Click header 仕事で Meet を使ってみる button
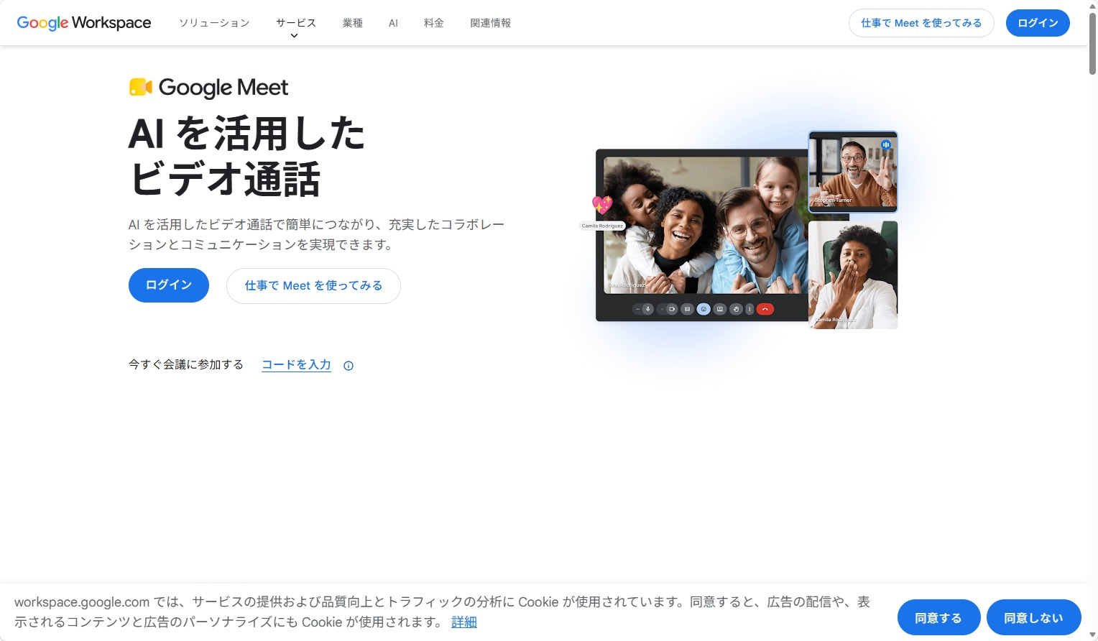This screenshot has height=641, width=1098. click(921, 23)
